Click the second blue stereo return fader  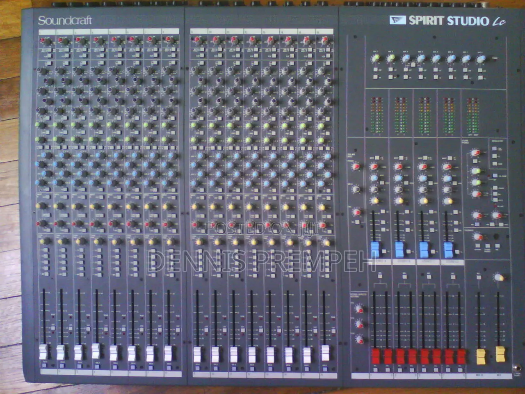coord(399,249)
